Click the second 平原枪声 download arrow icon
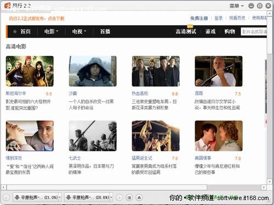274x205 pixels. tap(68, 197)
